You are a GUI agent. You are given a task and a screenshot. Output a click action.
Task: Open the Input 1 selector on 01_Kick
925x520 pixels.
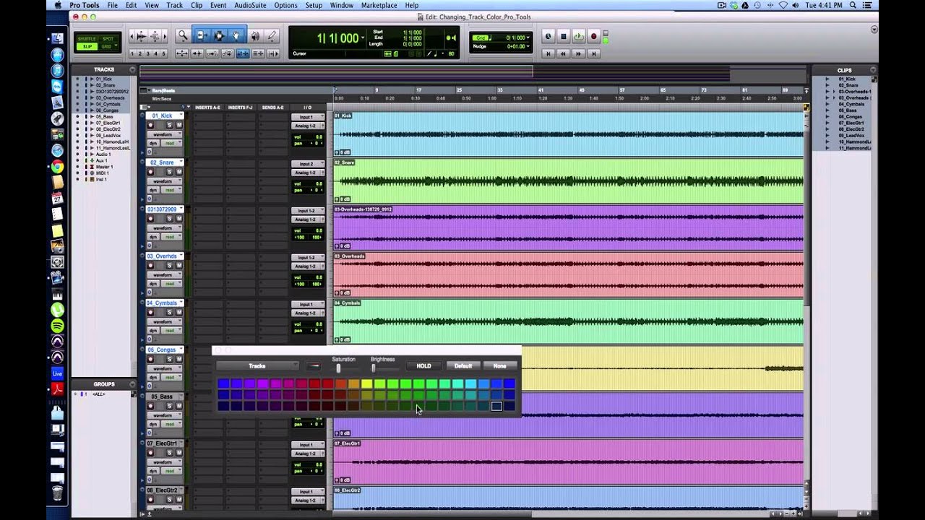(x=307, y=117)
